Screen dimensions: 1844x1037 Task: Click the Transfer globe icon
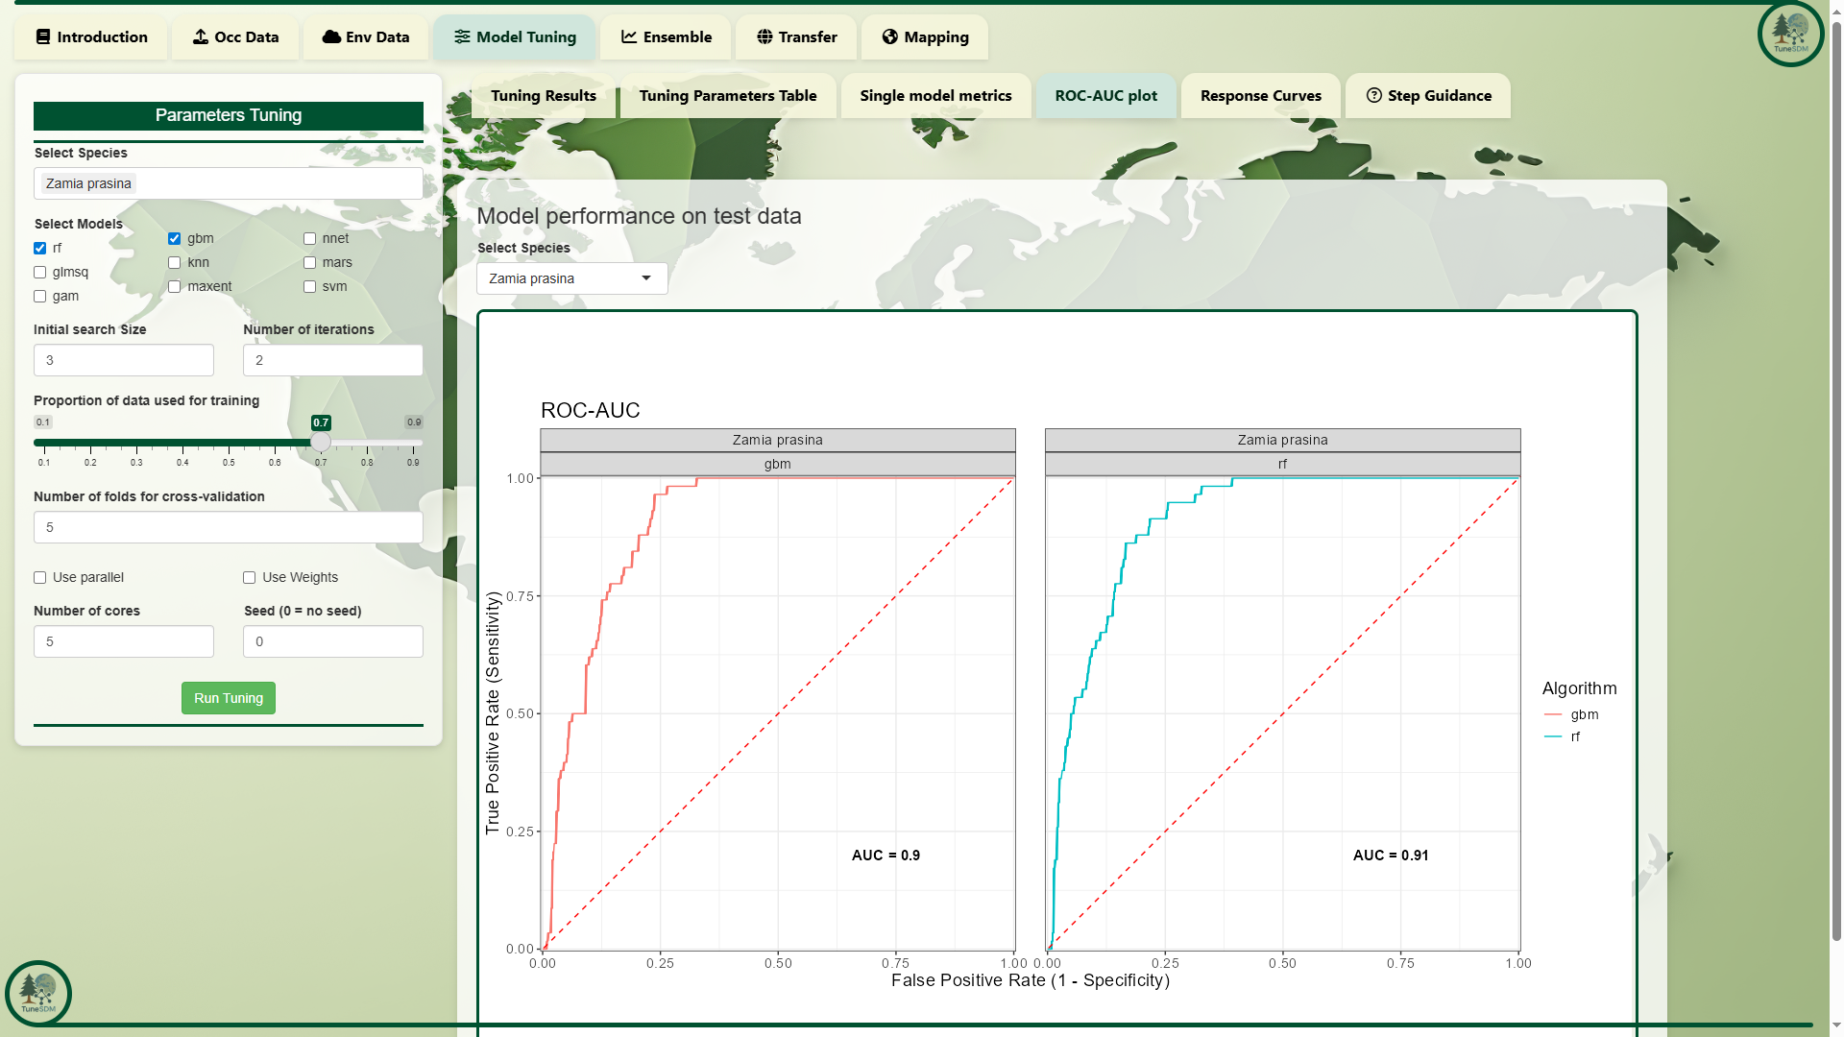point(764,37)
